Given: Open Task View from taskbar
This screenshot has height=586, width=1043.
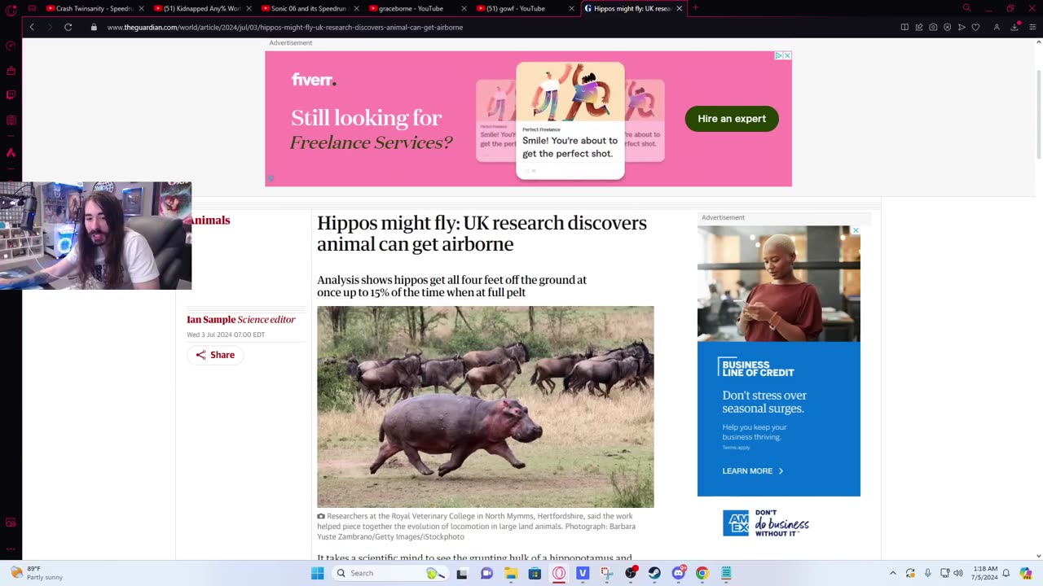Looking at the screenshot, I should (x=462, y=573).
